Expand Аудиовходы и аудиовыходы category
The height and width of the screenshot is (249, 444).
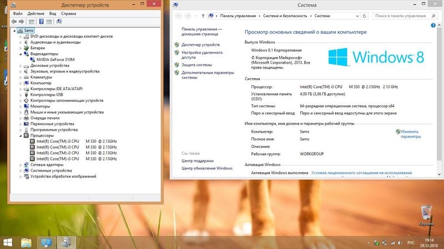coord(21,43)
